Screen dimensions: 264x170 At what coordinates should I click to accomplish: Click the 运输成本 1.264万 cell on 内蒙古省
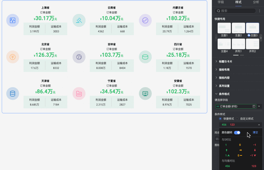coord(189,29)
